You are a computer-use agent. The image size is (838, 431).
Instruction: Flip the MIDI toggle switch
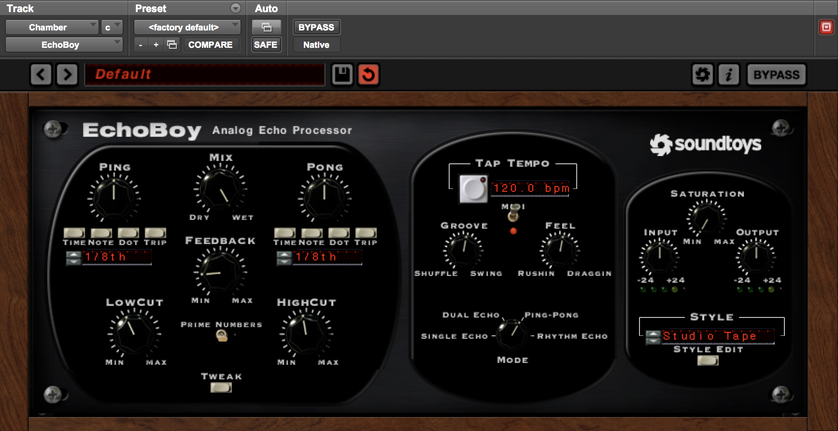[513, 212]
